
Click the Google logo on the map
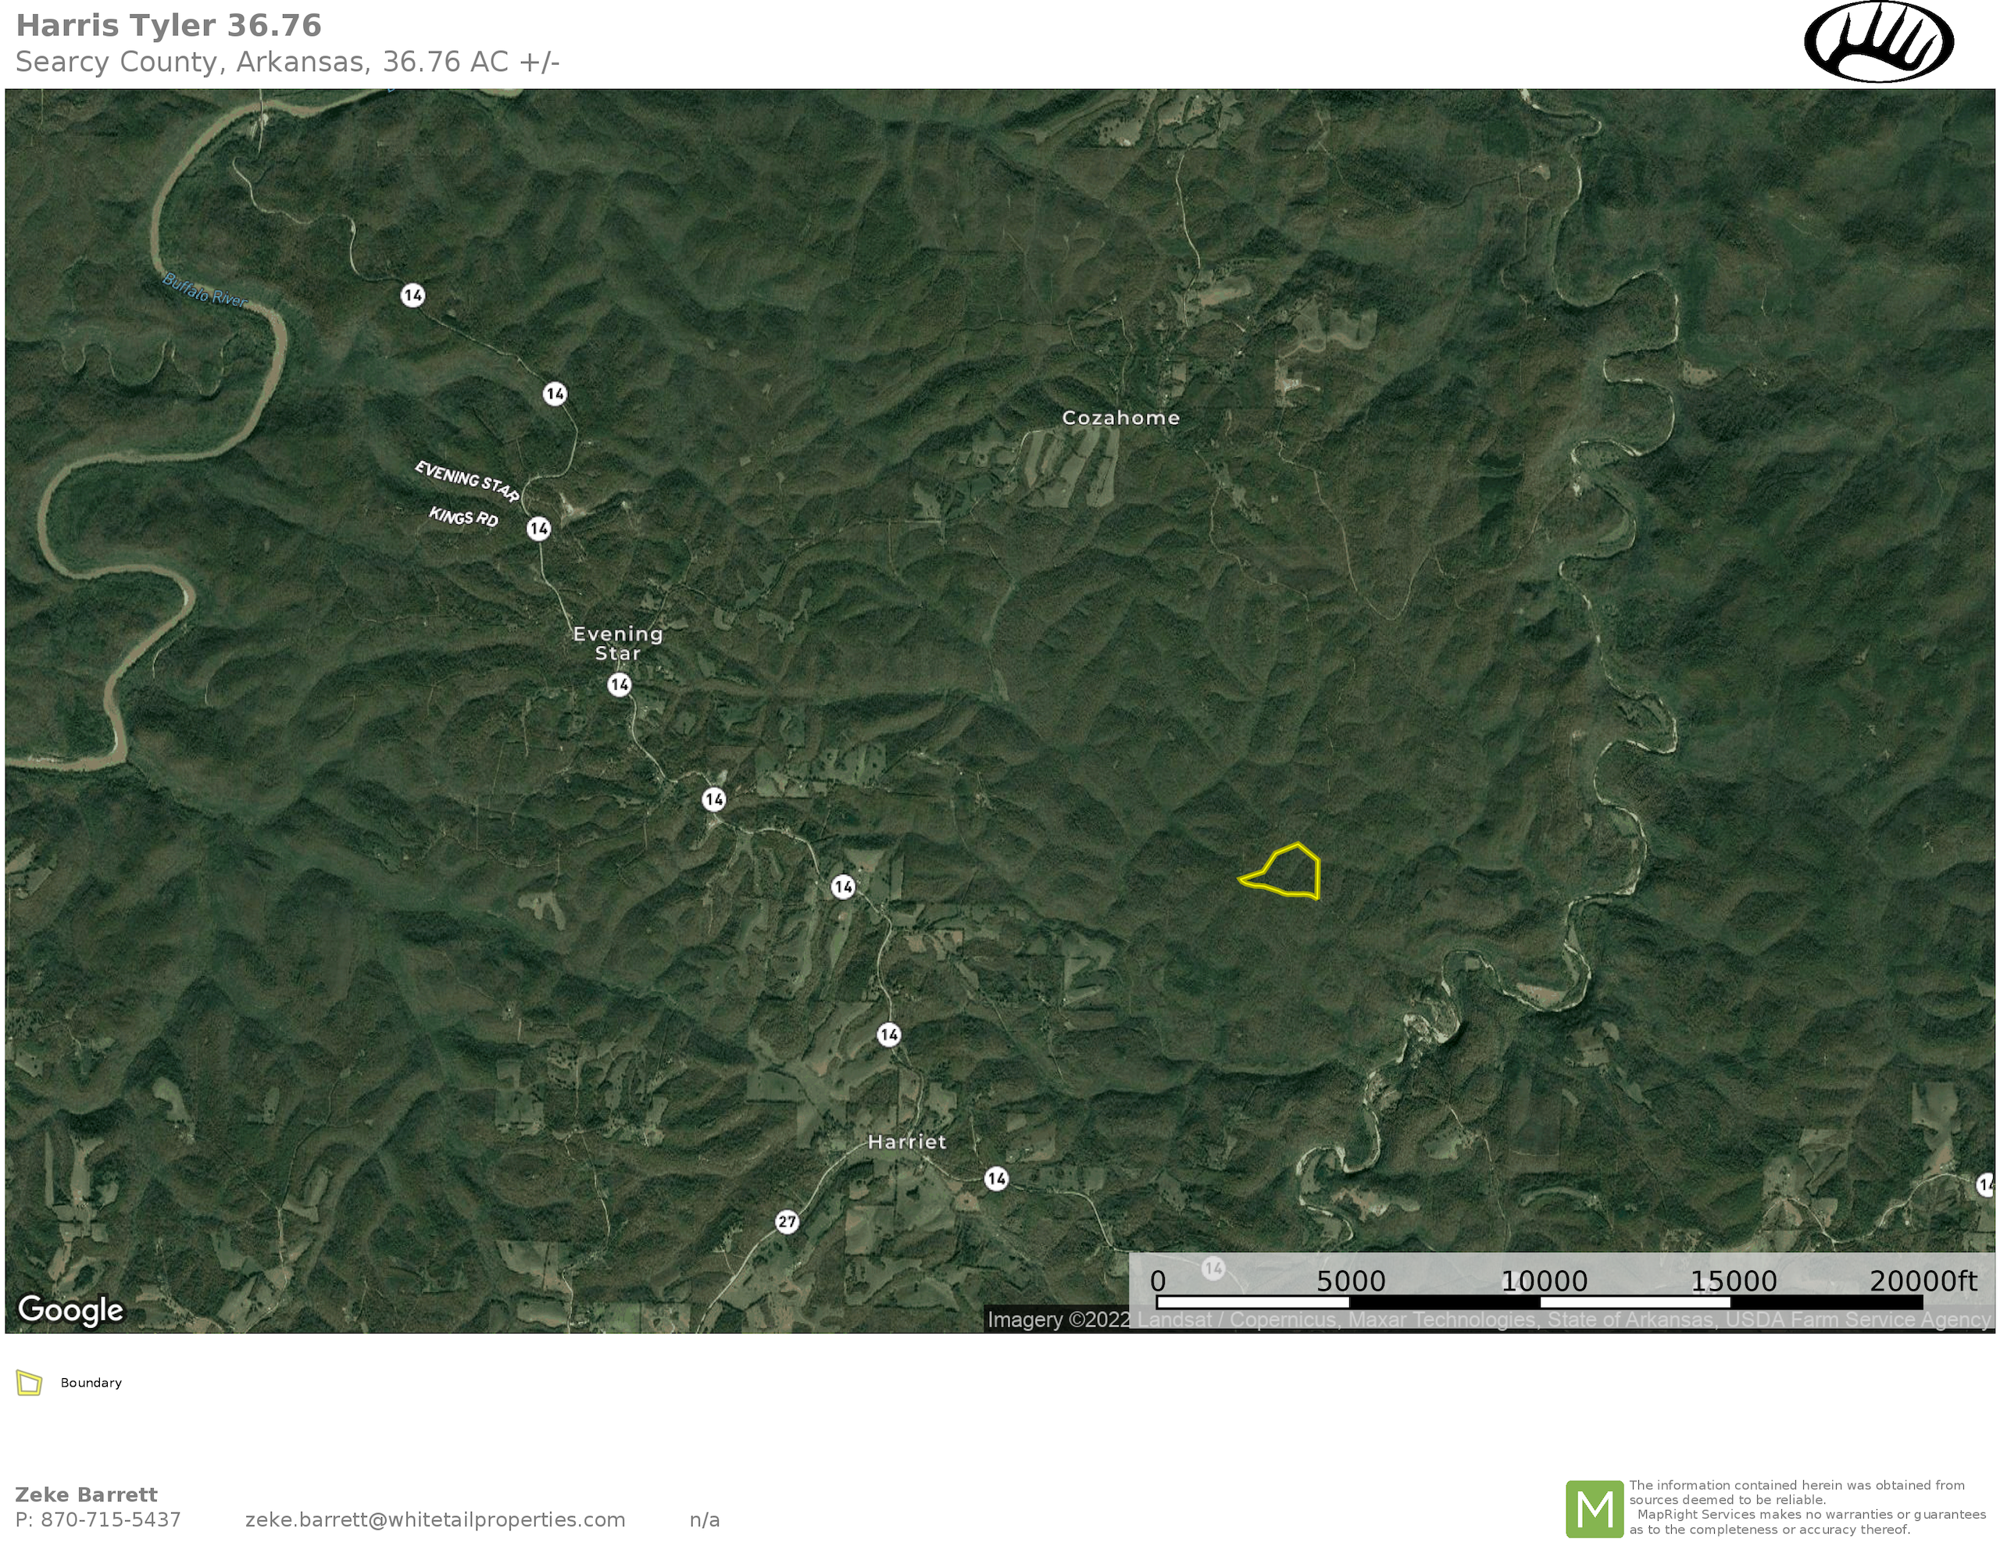coord(70,1310)
